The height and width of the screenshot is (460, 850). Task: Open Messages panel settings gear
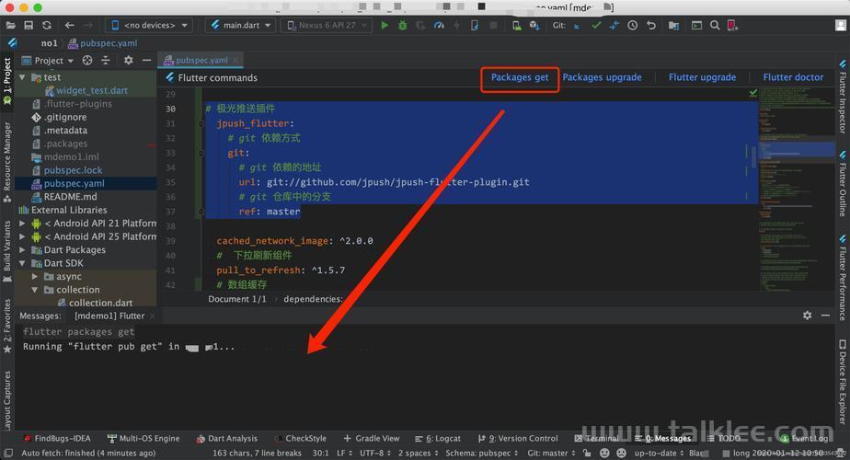coord(807,316)
